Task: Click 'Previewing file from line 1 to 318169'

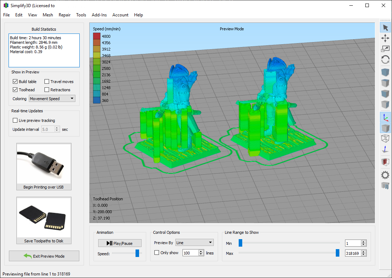Action: point(36,274)
